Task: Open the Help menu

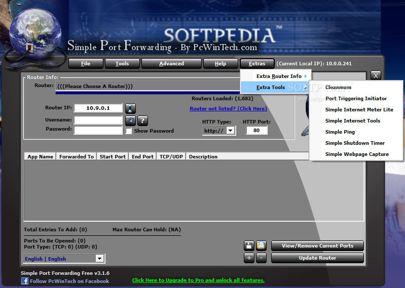Action: (220, 63)
